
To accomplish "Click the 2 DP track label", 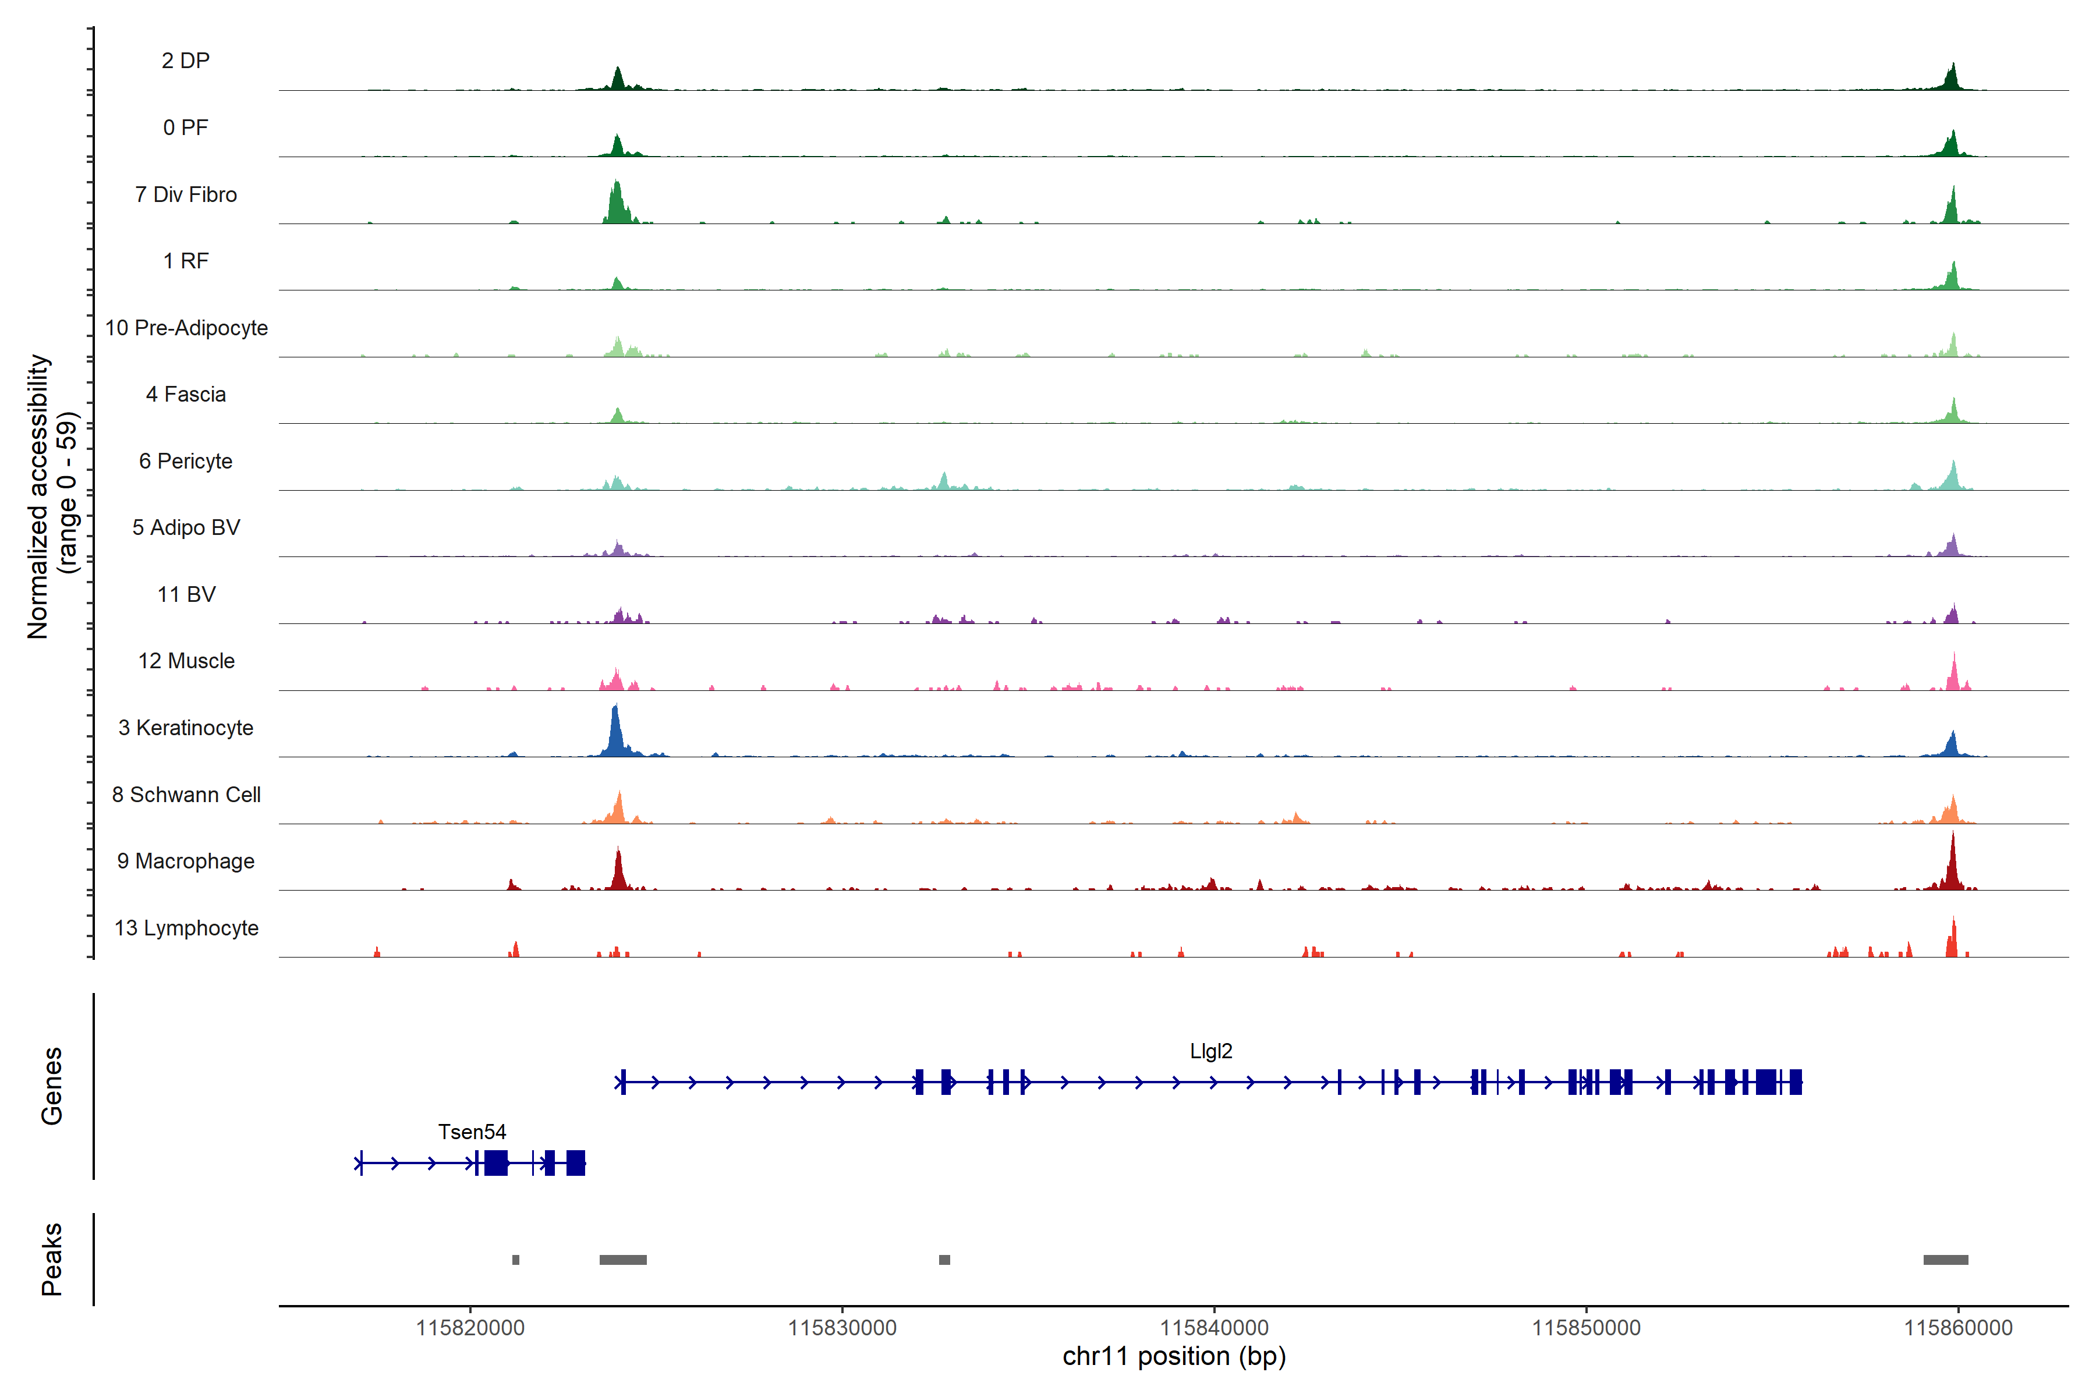I will coord(185,61).
